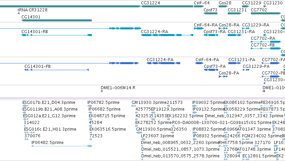This screenshot has height=161, width=285.
Task: Select the CG14301 gene bar glyph
Action: pos(57,20)
